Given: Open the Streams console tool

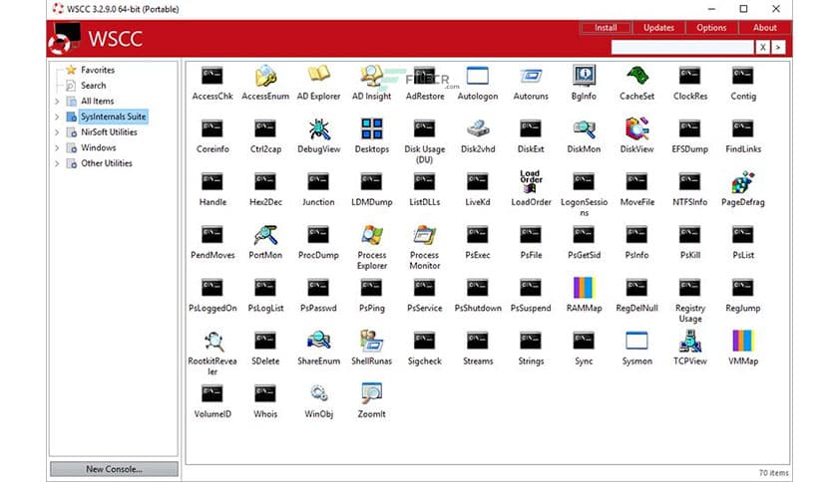Looking at the screenshot, I should (478, 342).
